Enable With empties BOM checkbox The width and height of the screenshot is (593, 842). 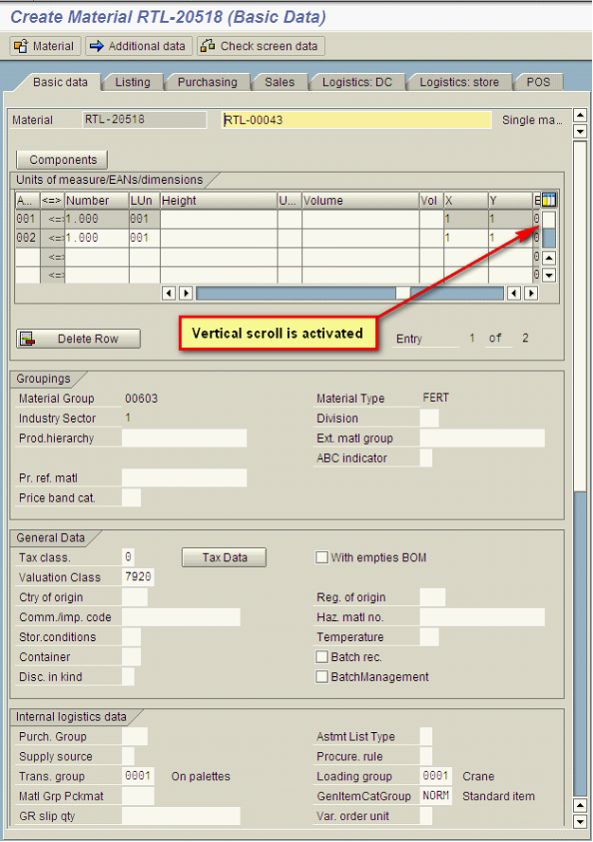pyautogui.click(x=322, y=558)
